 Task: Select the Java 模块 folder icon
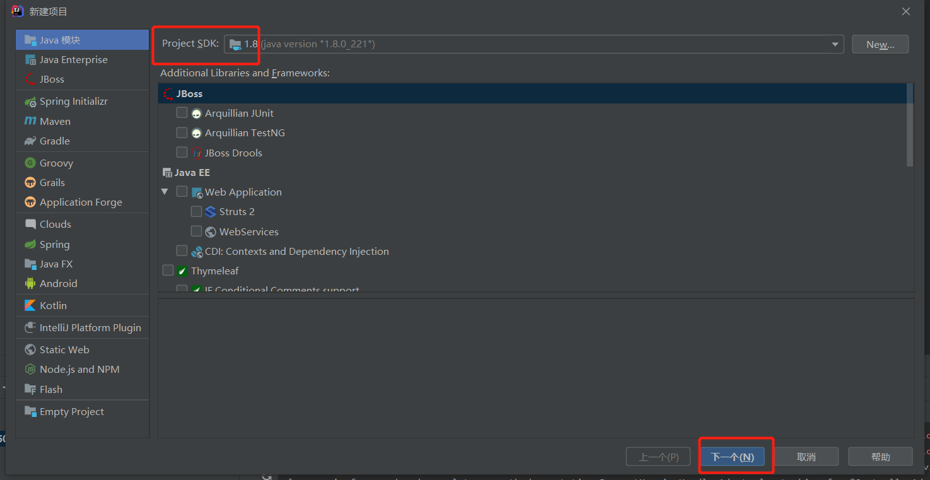[x=30, y=40]
